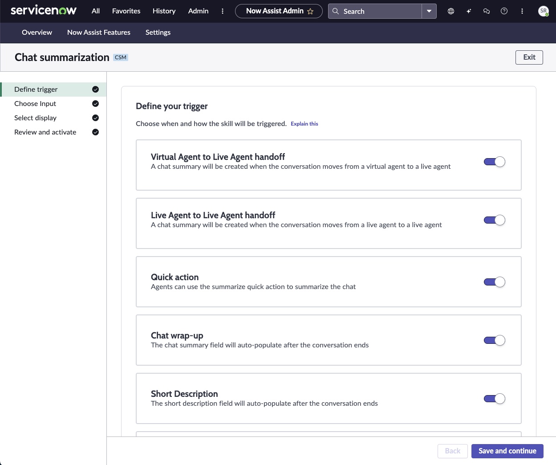
Task: Click the CSM tag next to Chat summarization
Action: click(121, 57)
